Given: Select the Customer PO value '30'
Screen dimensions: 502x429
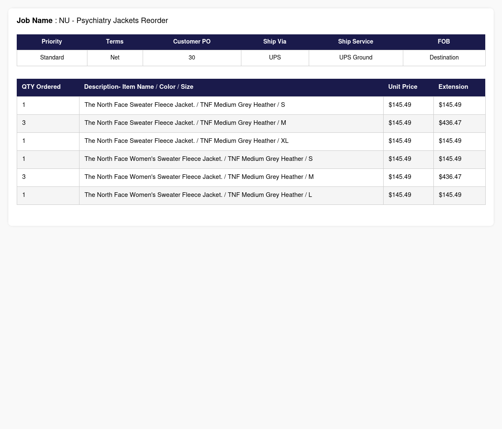Looking at the screenshot, I should tap(192, 58).
